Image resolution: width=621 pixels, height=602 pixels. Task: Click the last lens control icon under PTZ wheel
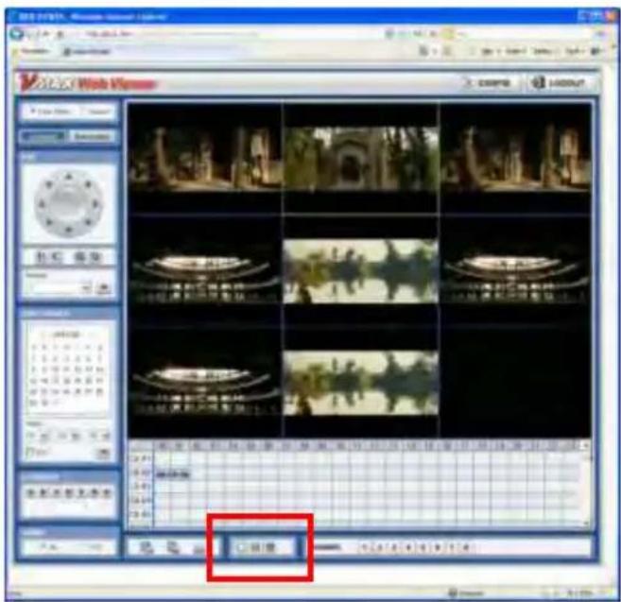coord(95,257)
